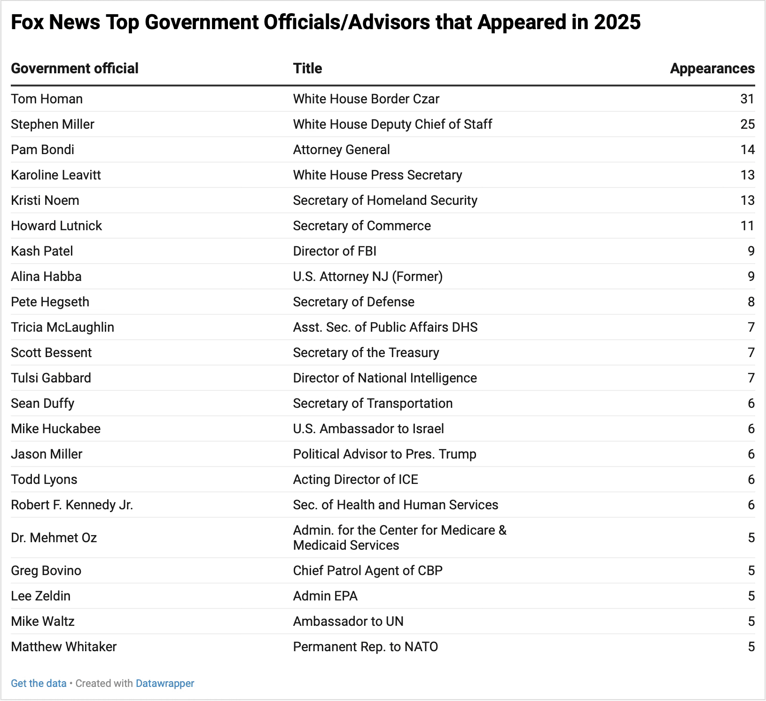Click the '8' appearances value
766x701 pixels.
[751, 302]
